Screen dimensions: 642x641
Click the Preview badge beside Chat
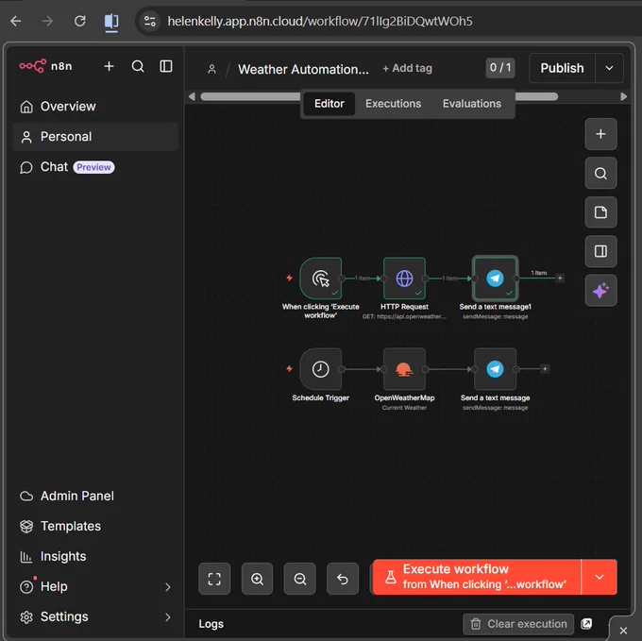pos(93,167)
